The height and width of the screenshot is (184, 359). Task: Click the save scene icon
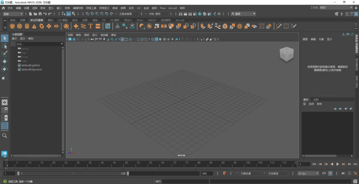point(40,14)
